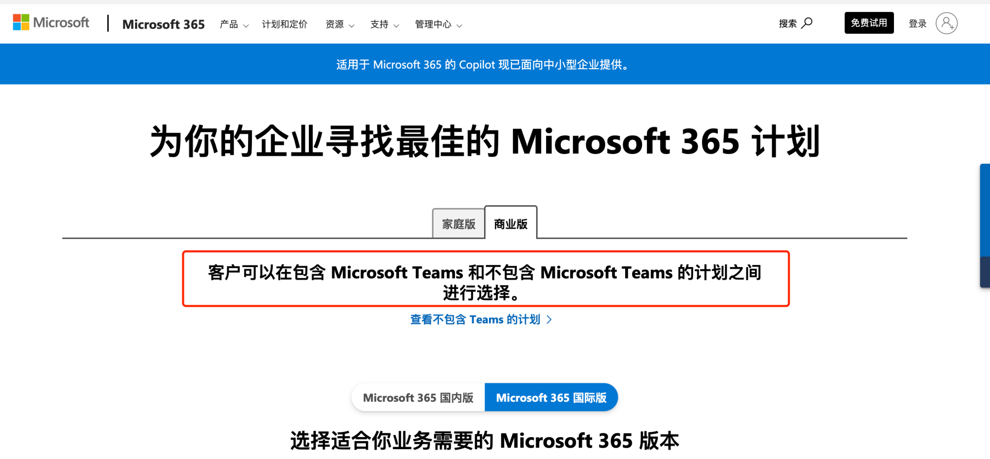Click the blue Copilot announcement banner
990x459 pixels.
coord(495,64)
